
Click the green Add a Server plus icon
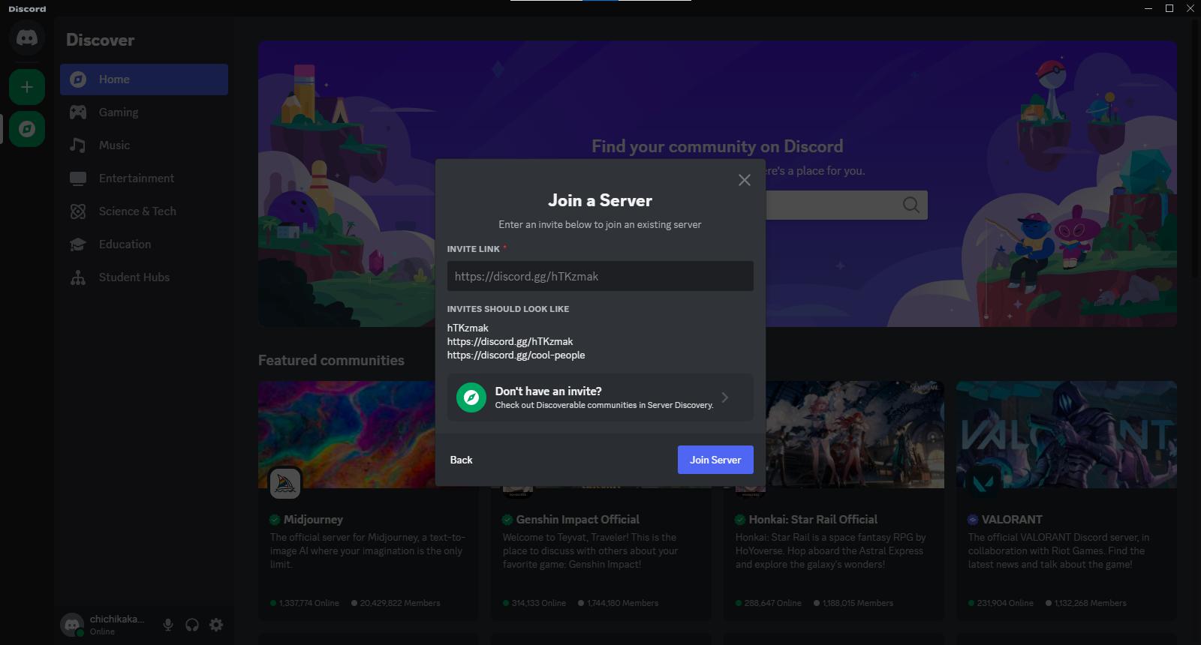(x=27, y=87)
